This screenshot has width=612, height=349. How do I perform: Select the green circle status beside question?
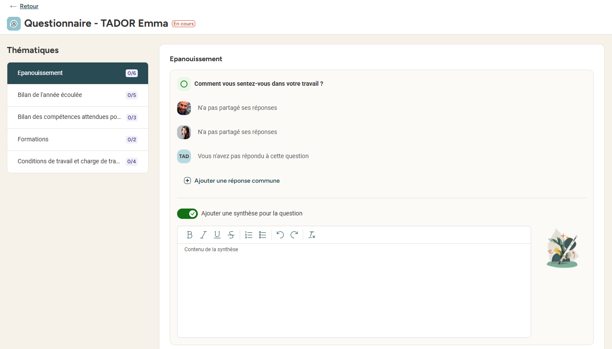coord(184,84)
